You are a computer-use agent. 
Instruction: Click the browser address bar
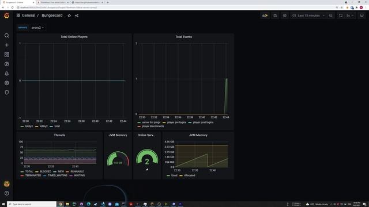[174, 7]
